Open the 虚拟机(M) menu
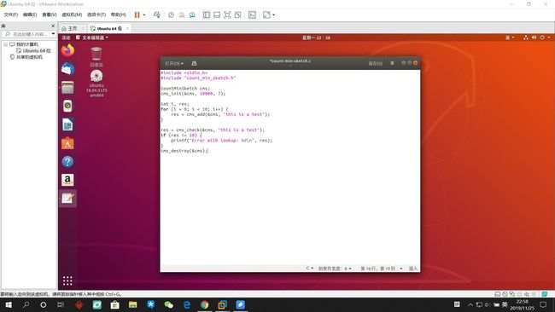The image size is (555, 312). [x=72, y=14]
